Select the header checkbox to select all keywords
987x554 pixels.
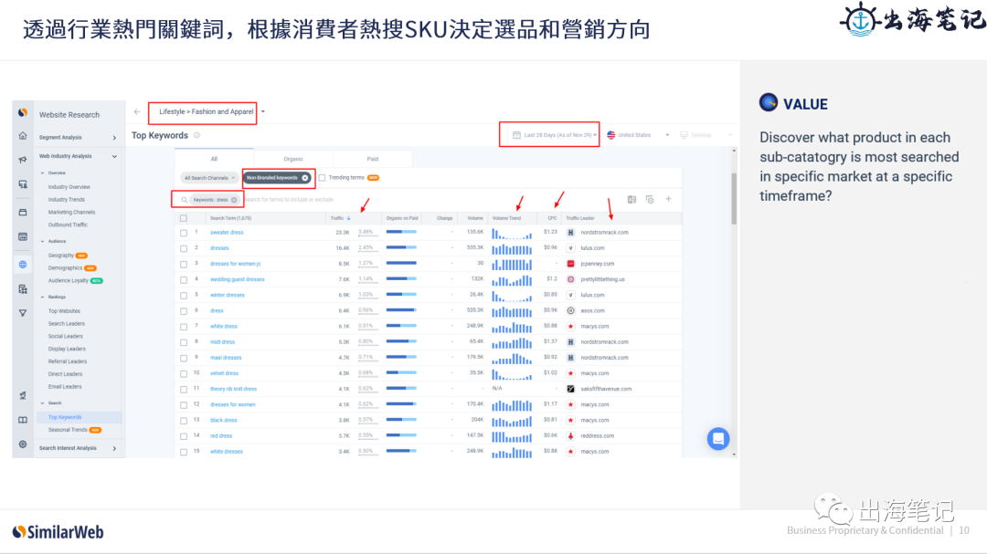[183, 218]
